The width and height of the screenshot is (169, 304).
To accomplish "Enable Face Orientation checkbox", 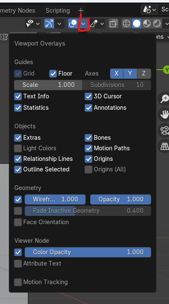I will (x=18, y=222).
